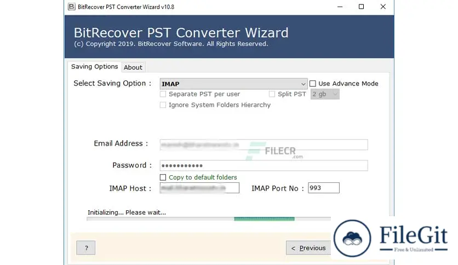458x265 pixels.
Task: Go back with the Previous button
Action: [308, 248]
